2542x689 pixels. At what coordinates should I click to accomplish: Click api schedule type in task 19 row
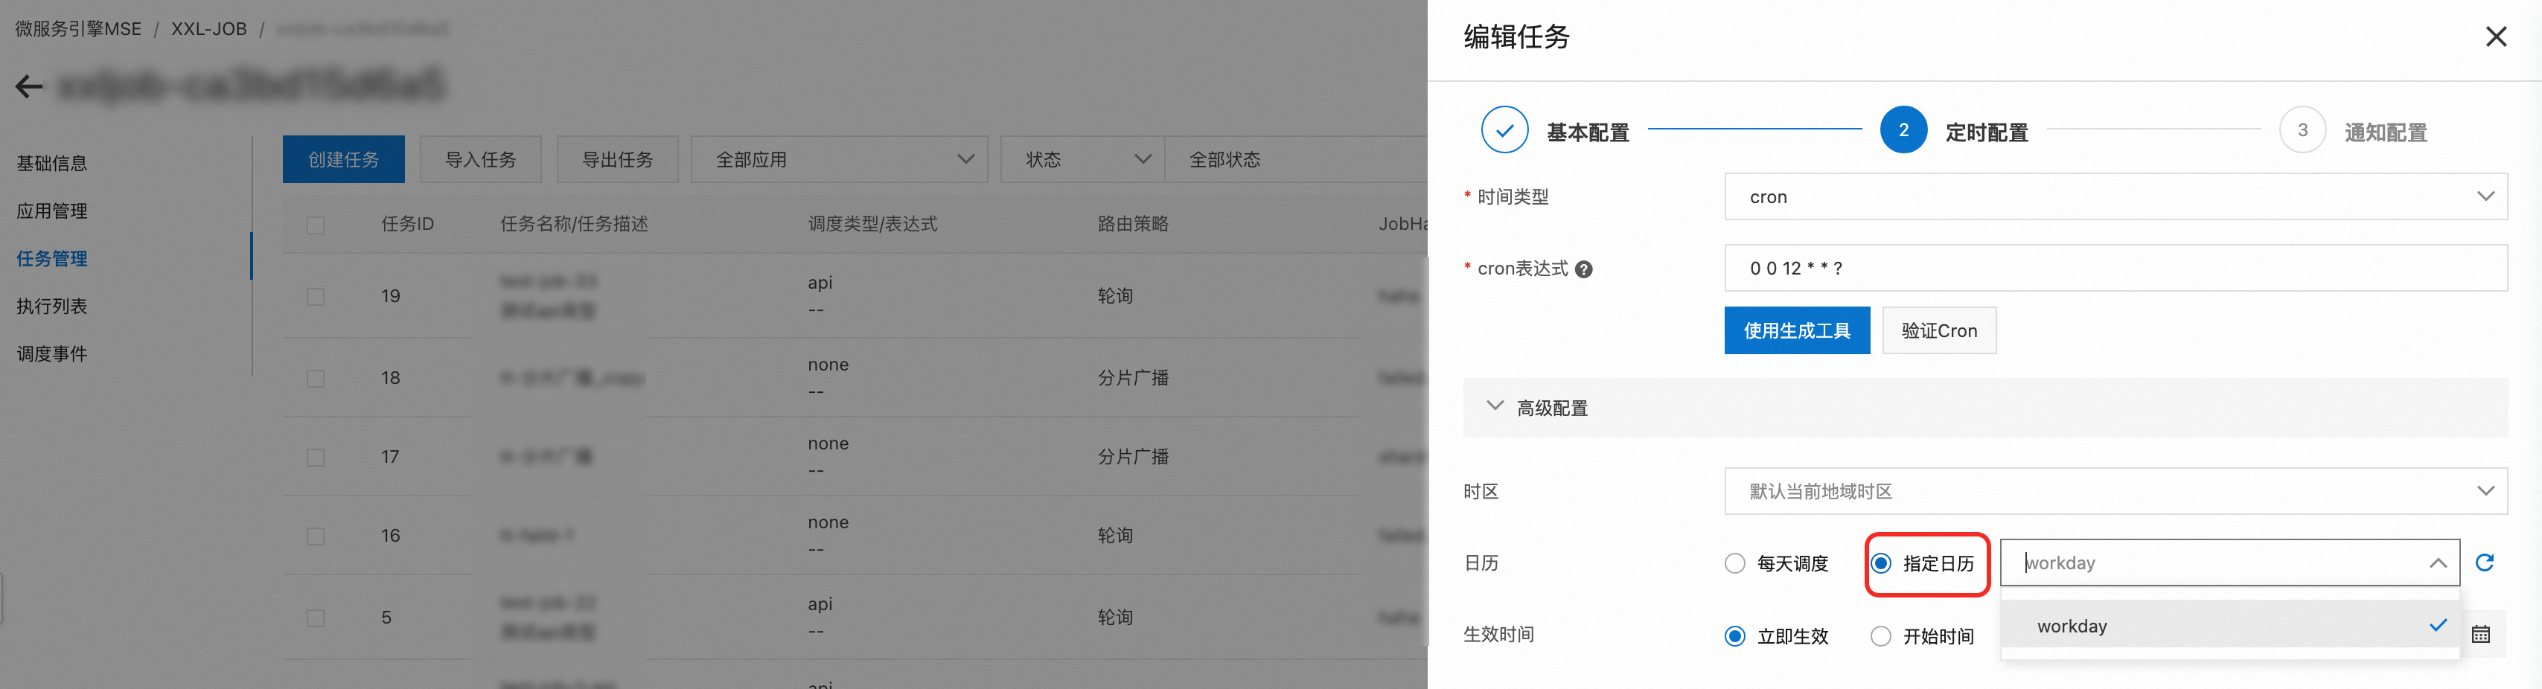820,283
